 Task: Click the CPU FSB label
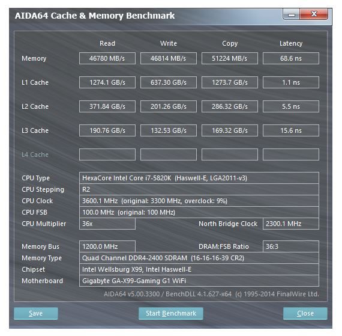pyautogui.click(x=34, y=212)
